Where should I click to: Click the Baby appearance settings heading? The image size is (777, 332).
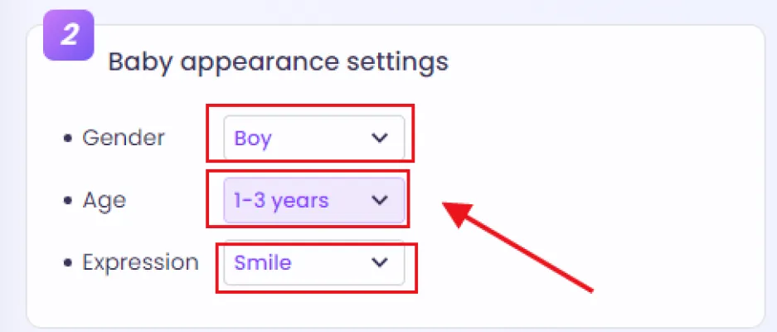click(278, 62)
